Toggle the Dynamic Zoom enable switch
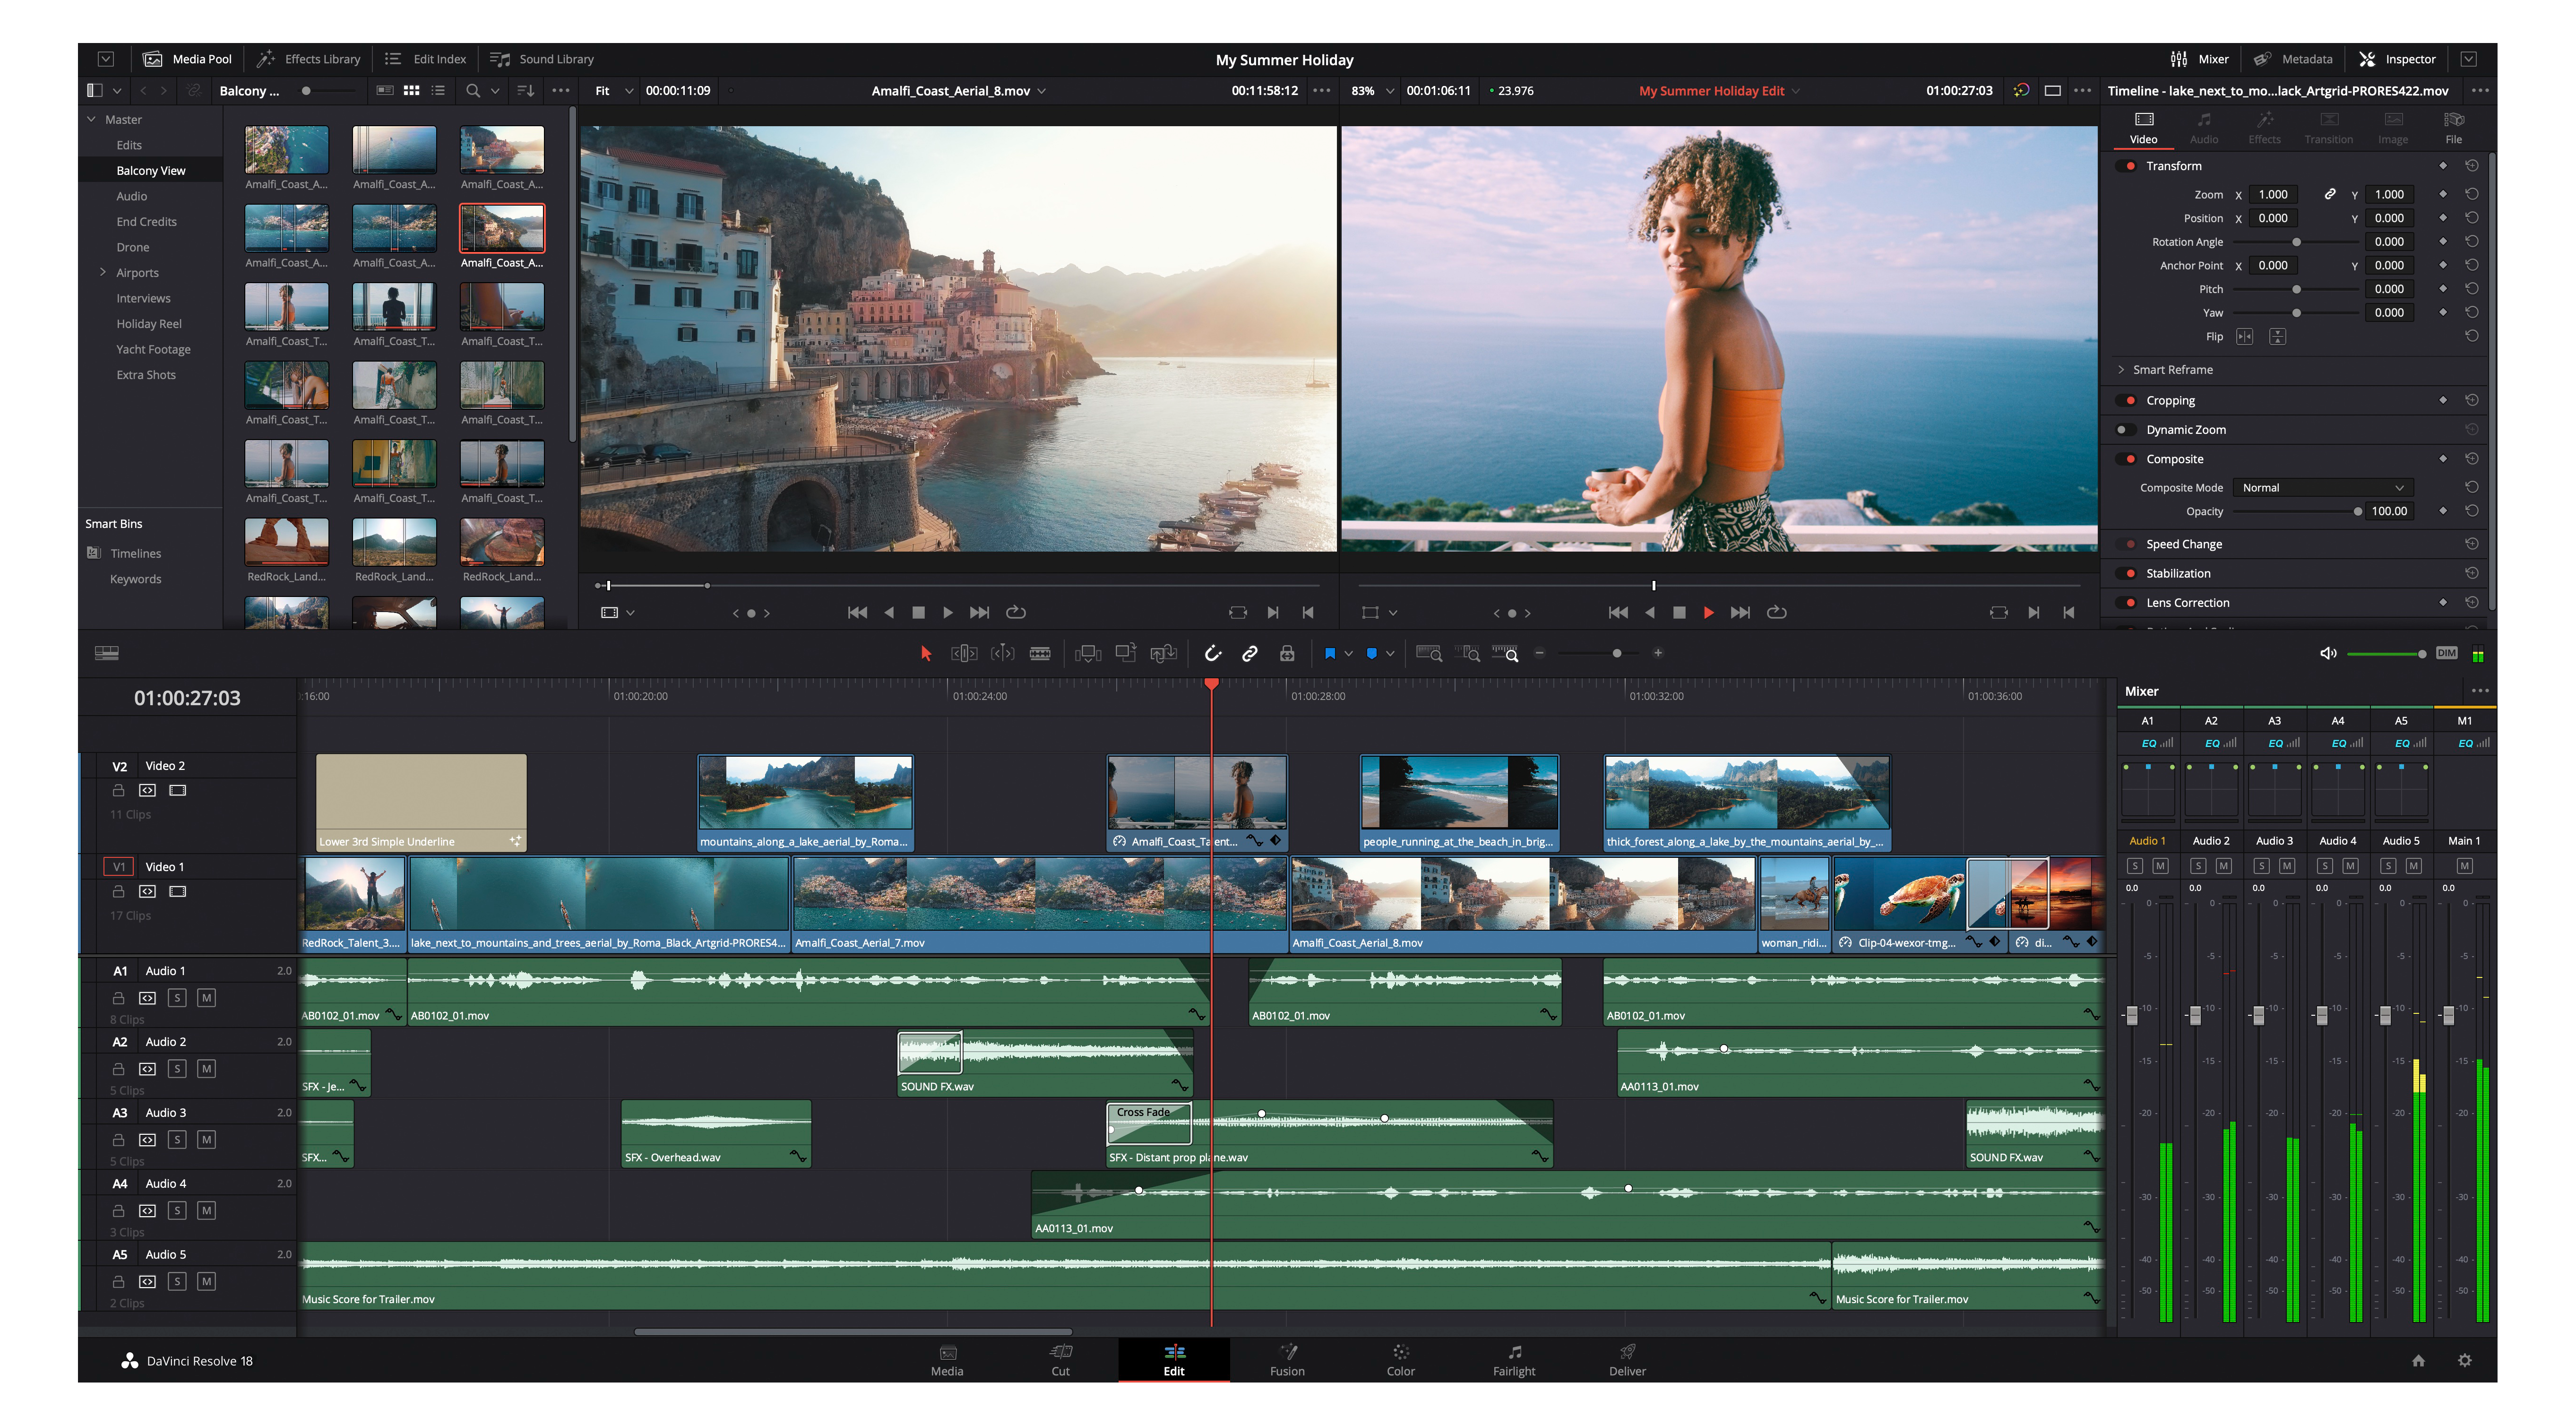The width and height of the screenshot is (2576, 1426). coord(2127,430)
